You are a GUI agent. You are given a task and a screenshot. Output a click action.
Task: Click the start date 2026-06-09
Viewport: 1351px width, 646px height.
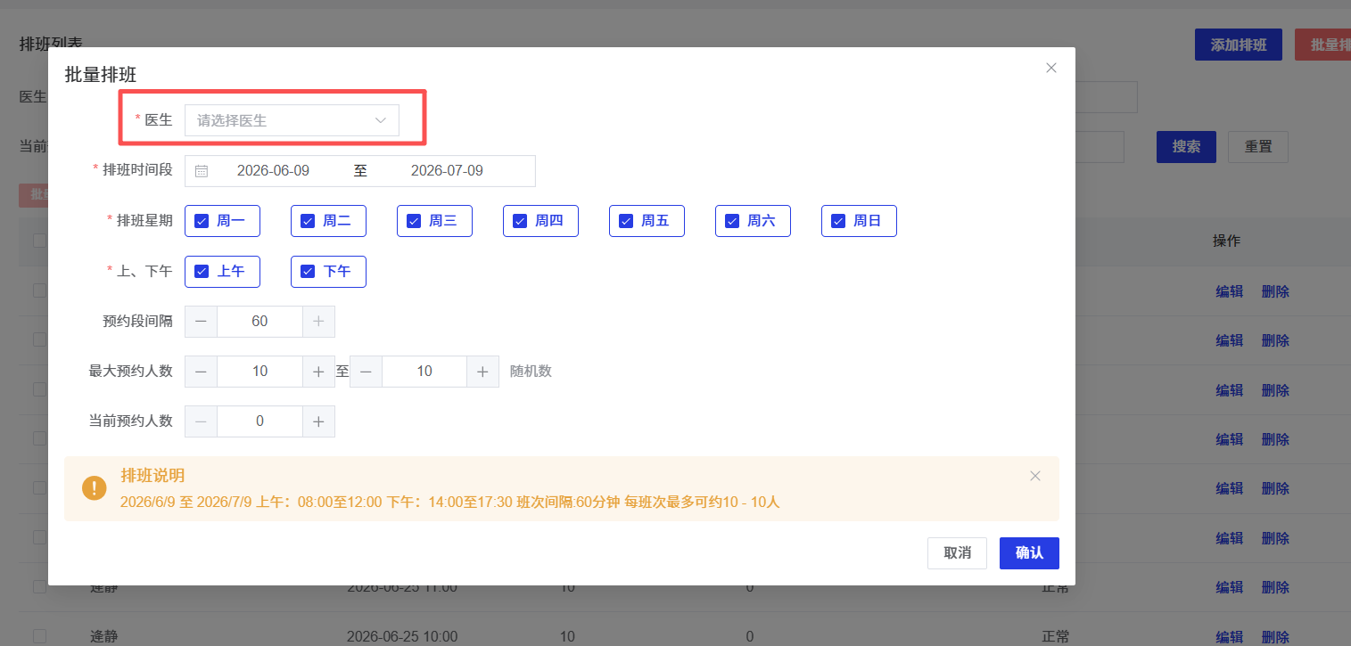pos(273,171)
